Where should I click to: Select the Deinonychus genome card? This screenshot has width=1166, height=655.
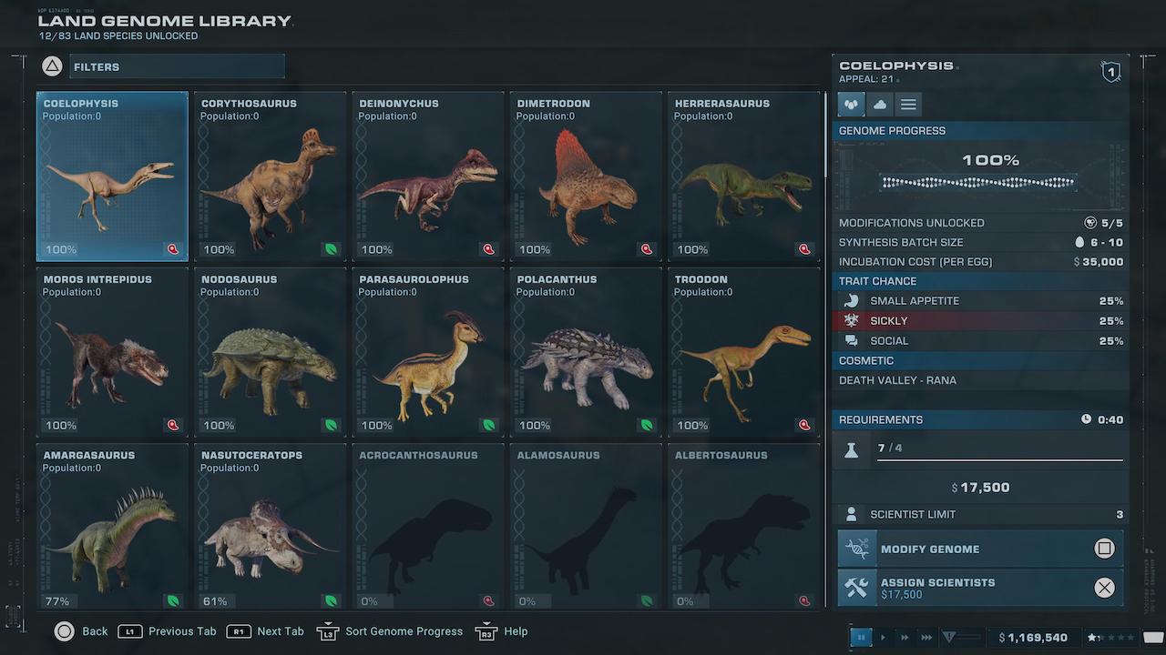[428, 176]
